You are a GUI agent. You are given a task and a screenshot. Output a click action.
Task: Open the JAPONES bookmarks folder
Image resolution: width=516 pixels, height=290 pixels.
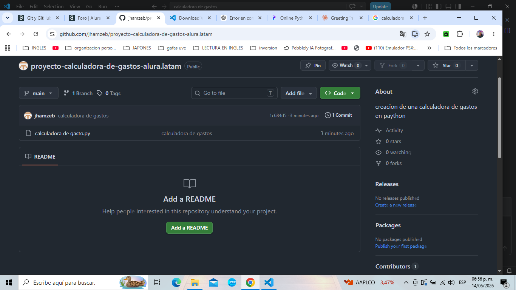tap(137, 48)
